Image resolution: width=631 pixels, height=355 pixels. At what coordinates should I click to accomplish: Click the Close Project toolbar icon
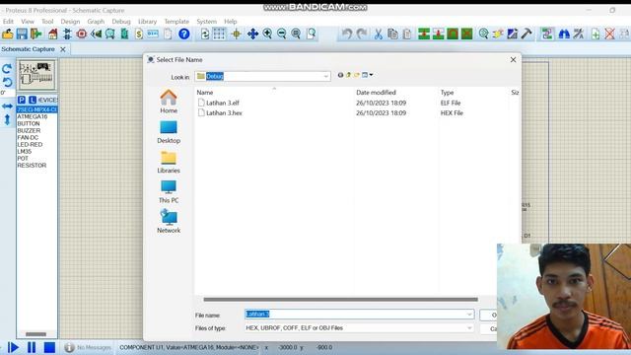36,35
